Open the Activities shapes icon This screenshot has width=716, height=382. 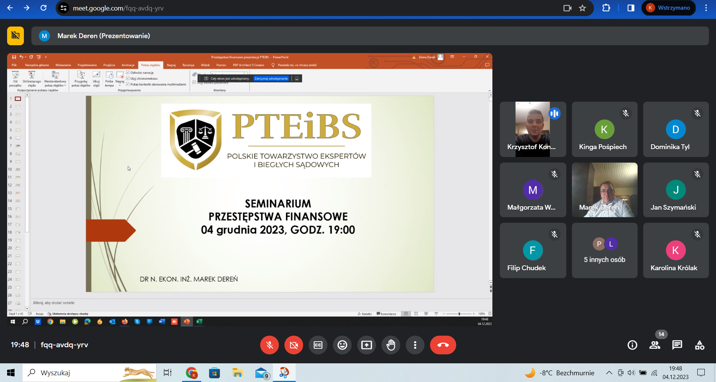click(x=700, y=345)
